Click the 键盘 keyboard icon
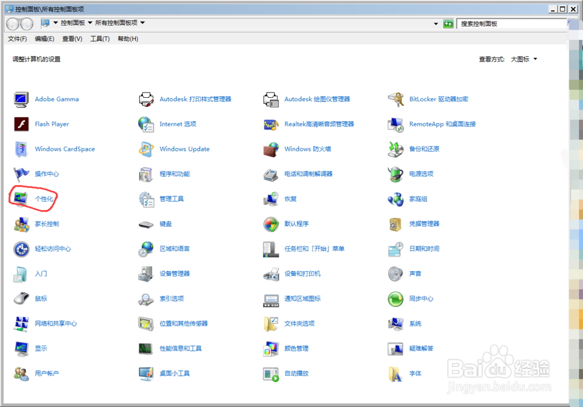This screenshot has height=407, width=583. point(146,224)
